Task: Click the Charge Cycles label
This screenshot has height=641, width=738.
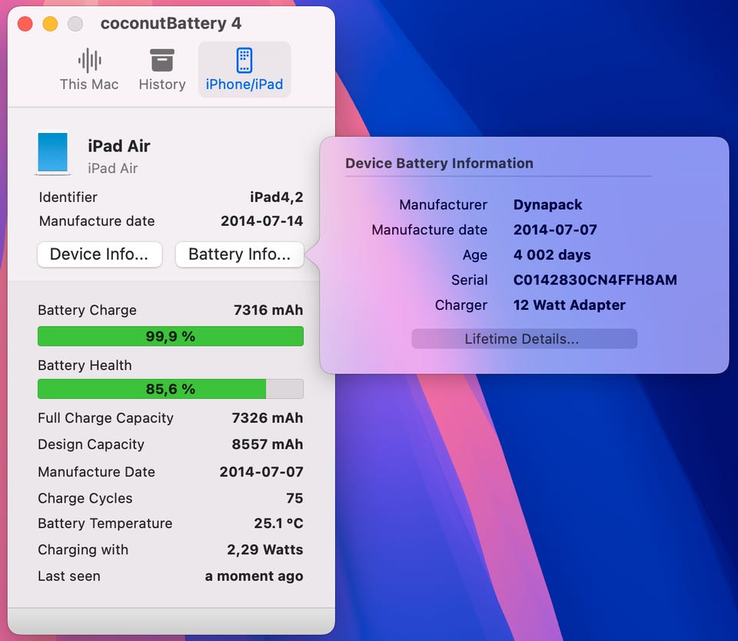Action: point(85,498)
